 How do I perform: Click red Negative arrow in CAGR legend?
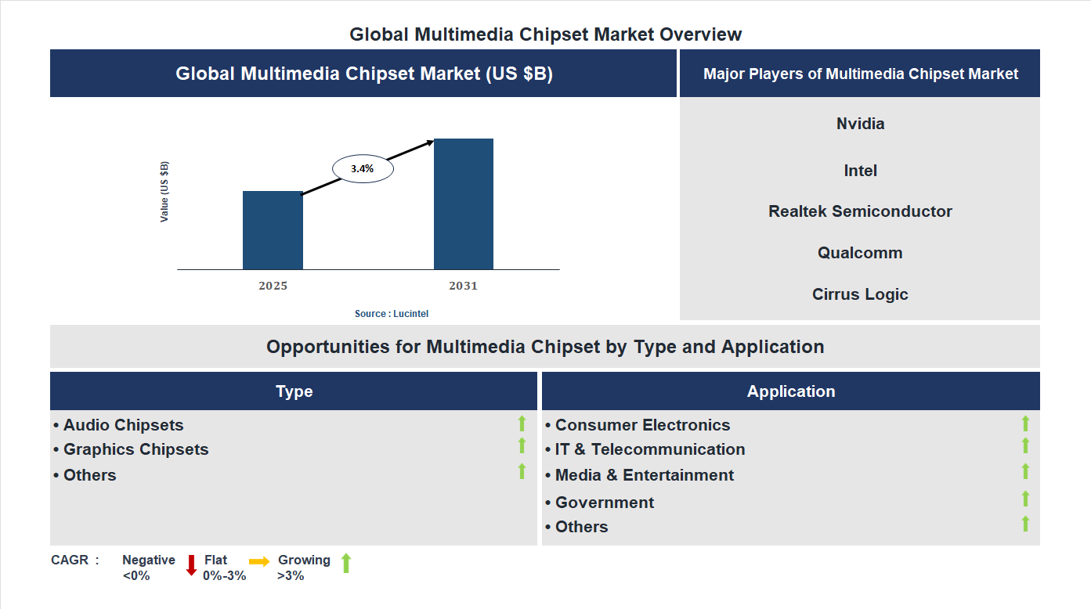(190, 565)
